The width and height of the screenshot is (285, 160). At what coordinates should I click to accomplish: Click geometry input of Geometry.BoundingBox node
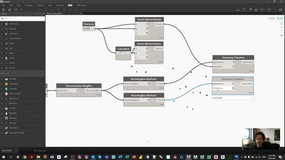[67, 90]
